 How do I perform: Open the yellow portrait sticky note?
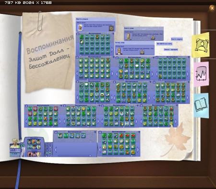pyautogui.click(x=201, y=45)
